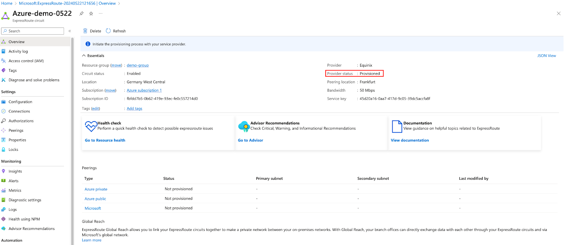Click the Frankfurt peering location value

click(x=368, y=82)
